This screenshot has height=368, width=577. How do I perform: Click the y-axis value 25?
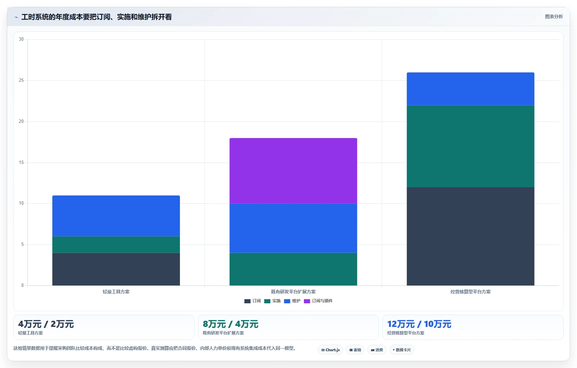[21, 80]
